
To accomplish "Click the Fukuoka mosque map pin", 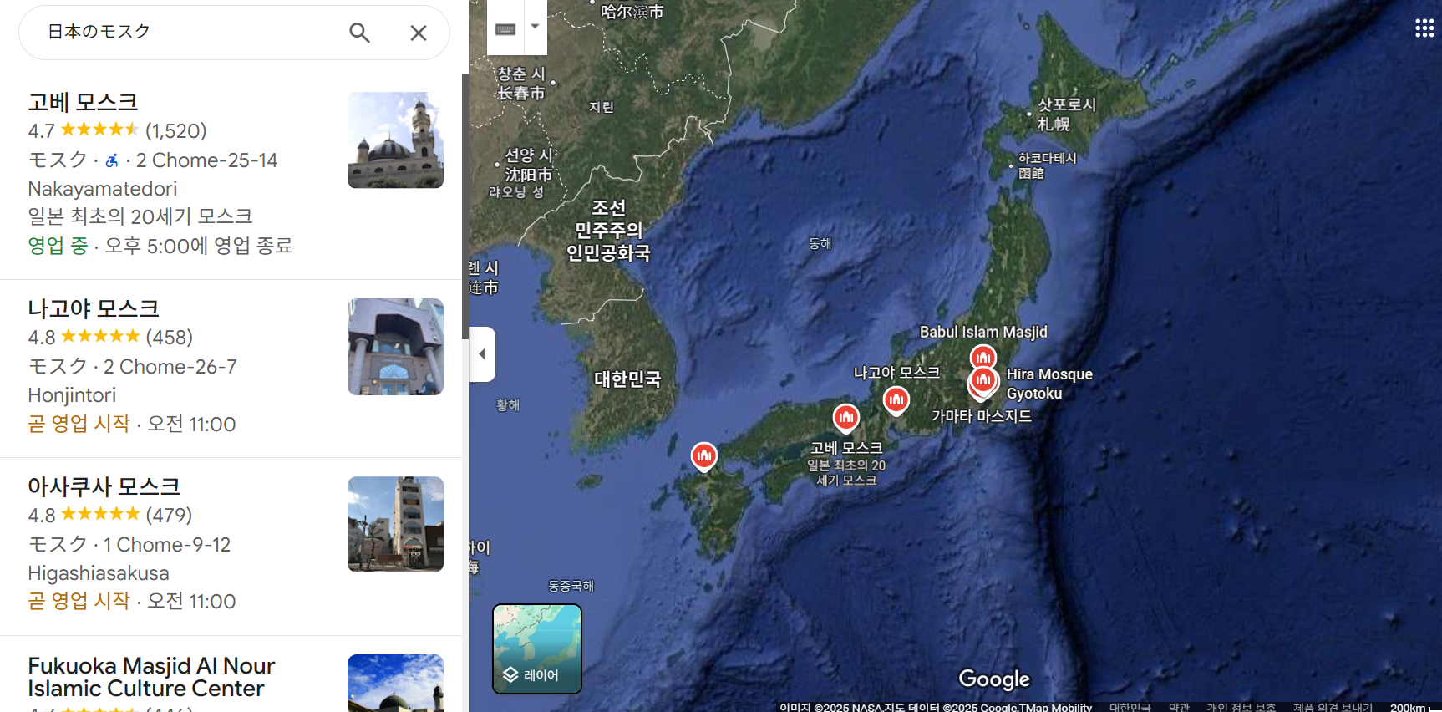I will (x=704, y=456).
